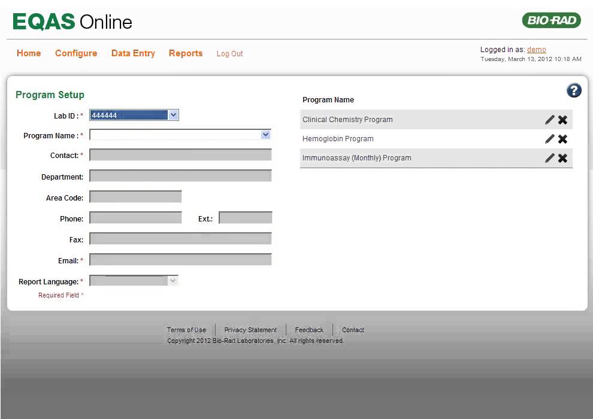This screenshot has height=419, width=593.
Task: Click the Program Setup heading
Action: pyautogui.click(x=50, y=95)
